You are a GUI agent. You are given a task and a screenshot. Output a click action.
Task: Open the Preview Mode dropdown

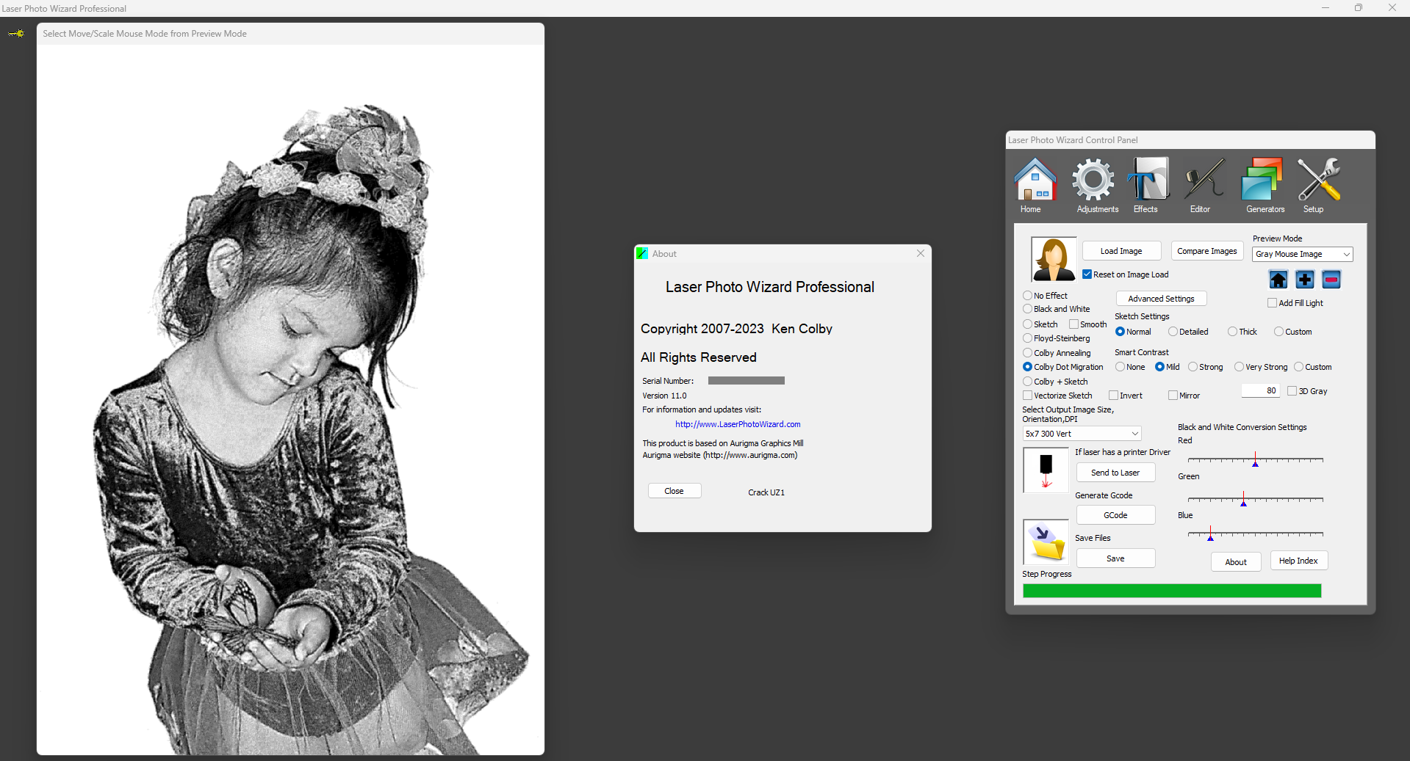(1303, 254)
